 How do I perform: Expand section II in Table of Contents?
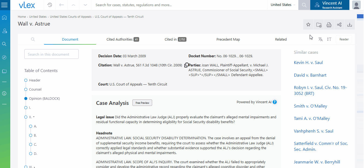coord(34,117)
